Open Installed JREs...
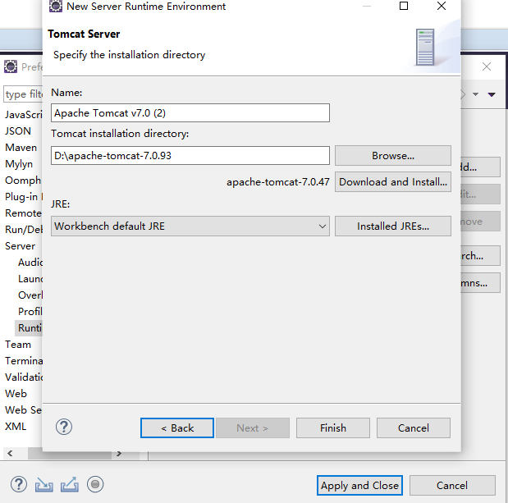Image resolution: width=508 pixels, height=503 pixels. click(x=393, y=226)
